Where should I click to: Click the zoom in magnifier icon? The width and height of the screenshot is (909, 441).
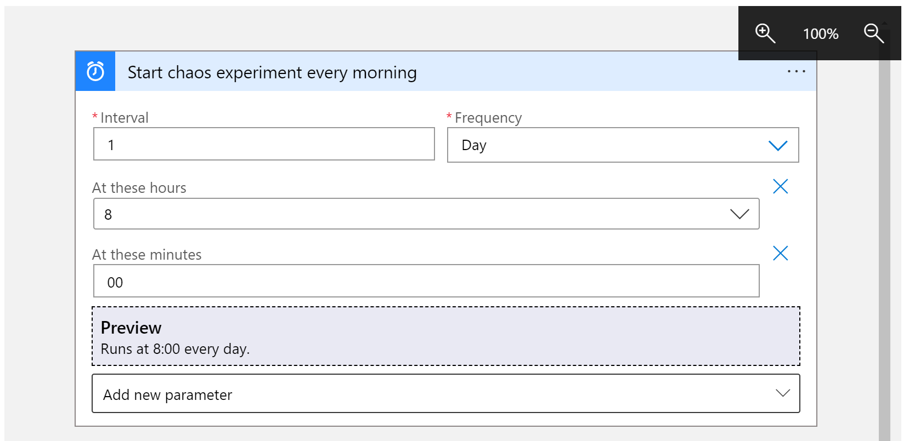765,33
